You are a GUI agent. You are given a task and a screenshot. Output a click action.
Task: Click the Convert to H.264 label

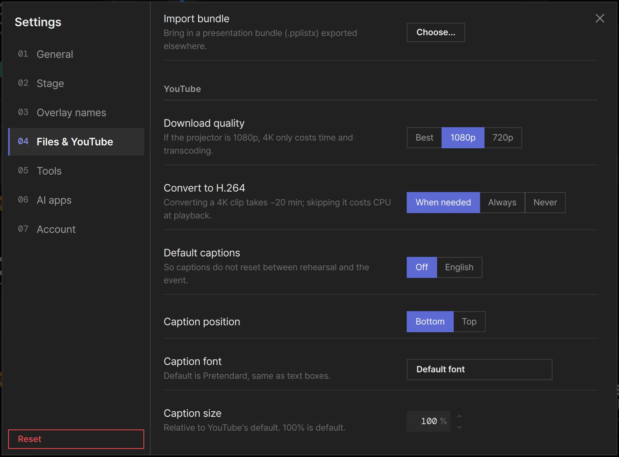point(204,188)
